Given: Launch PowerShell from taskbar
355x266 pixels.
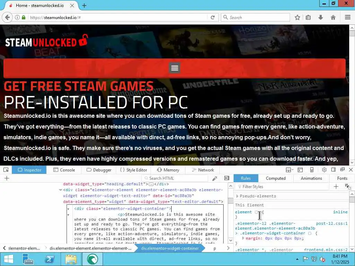Looking at the screenshot, I should [50, 259].
